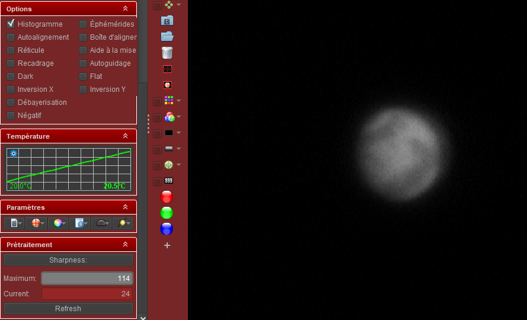This screenshot has width=527, height=320.
Task: Click the left panel scrollbar down arrow
Action: tap(143, 318)
